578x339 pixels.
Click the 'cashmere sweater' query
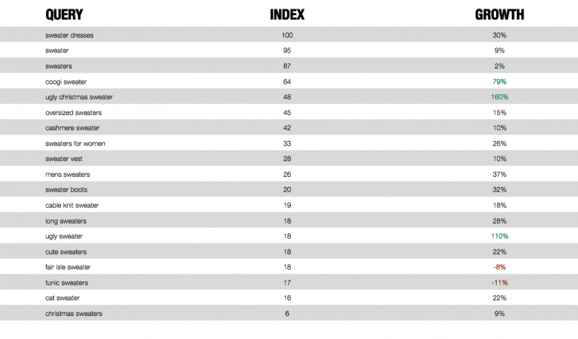(x=72, y=128)
